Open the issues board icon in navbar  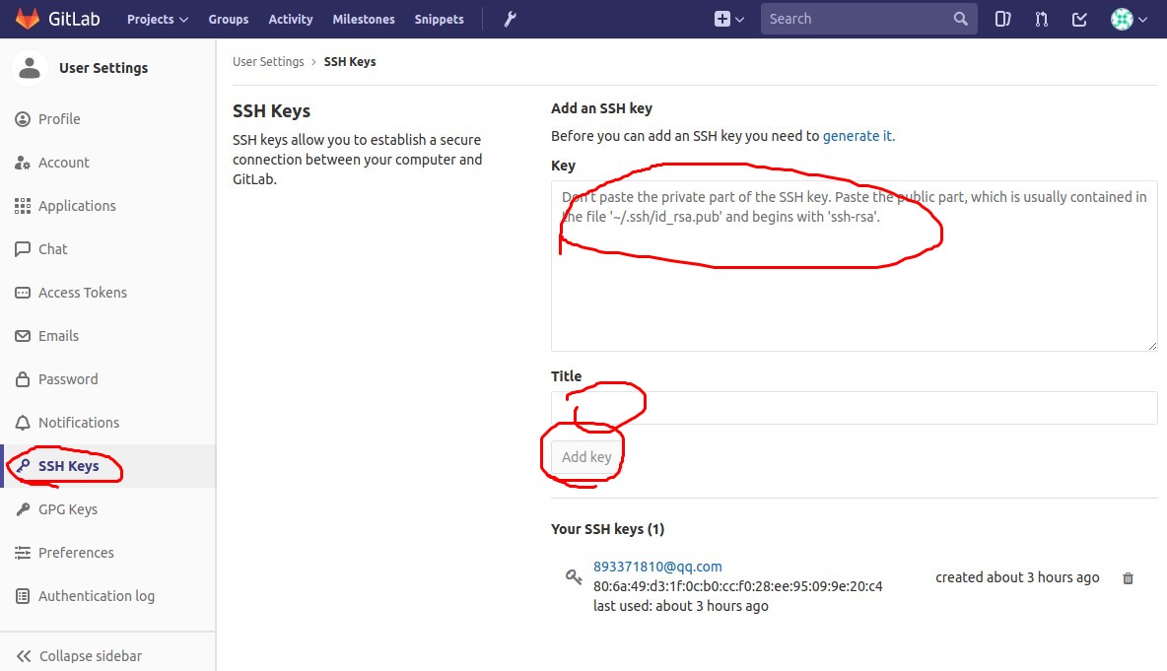click(1002, 19)
